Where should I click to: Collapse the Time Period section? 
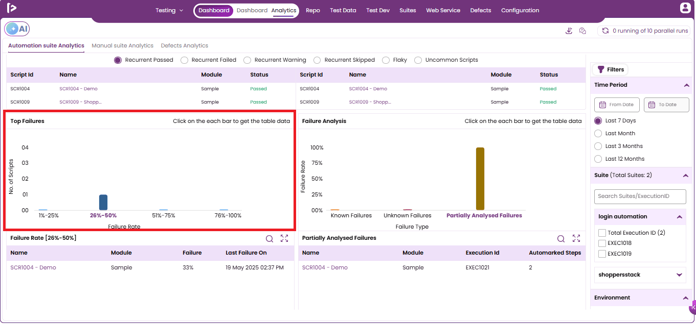[x=686, y=85]
